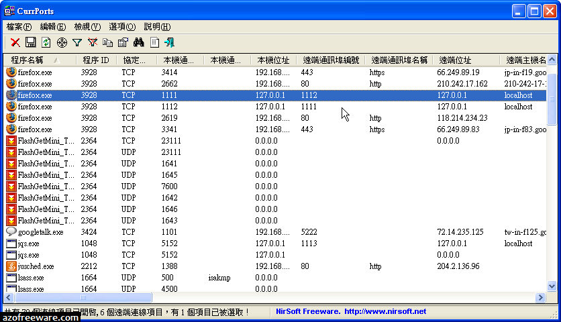This screenshot has width=561, height=322.
Task: Select FlashGetMini row with port 1645
Action: tap(275, 175)
